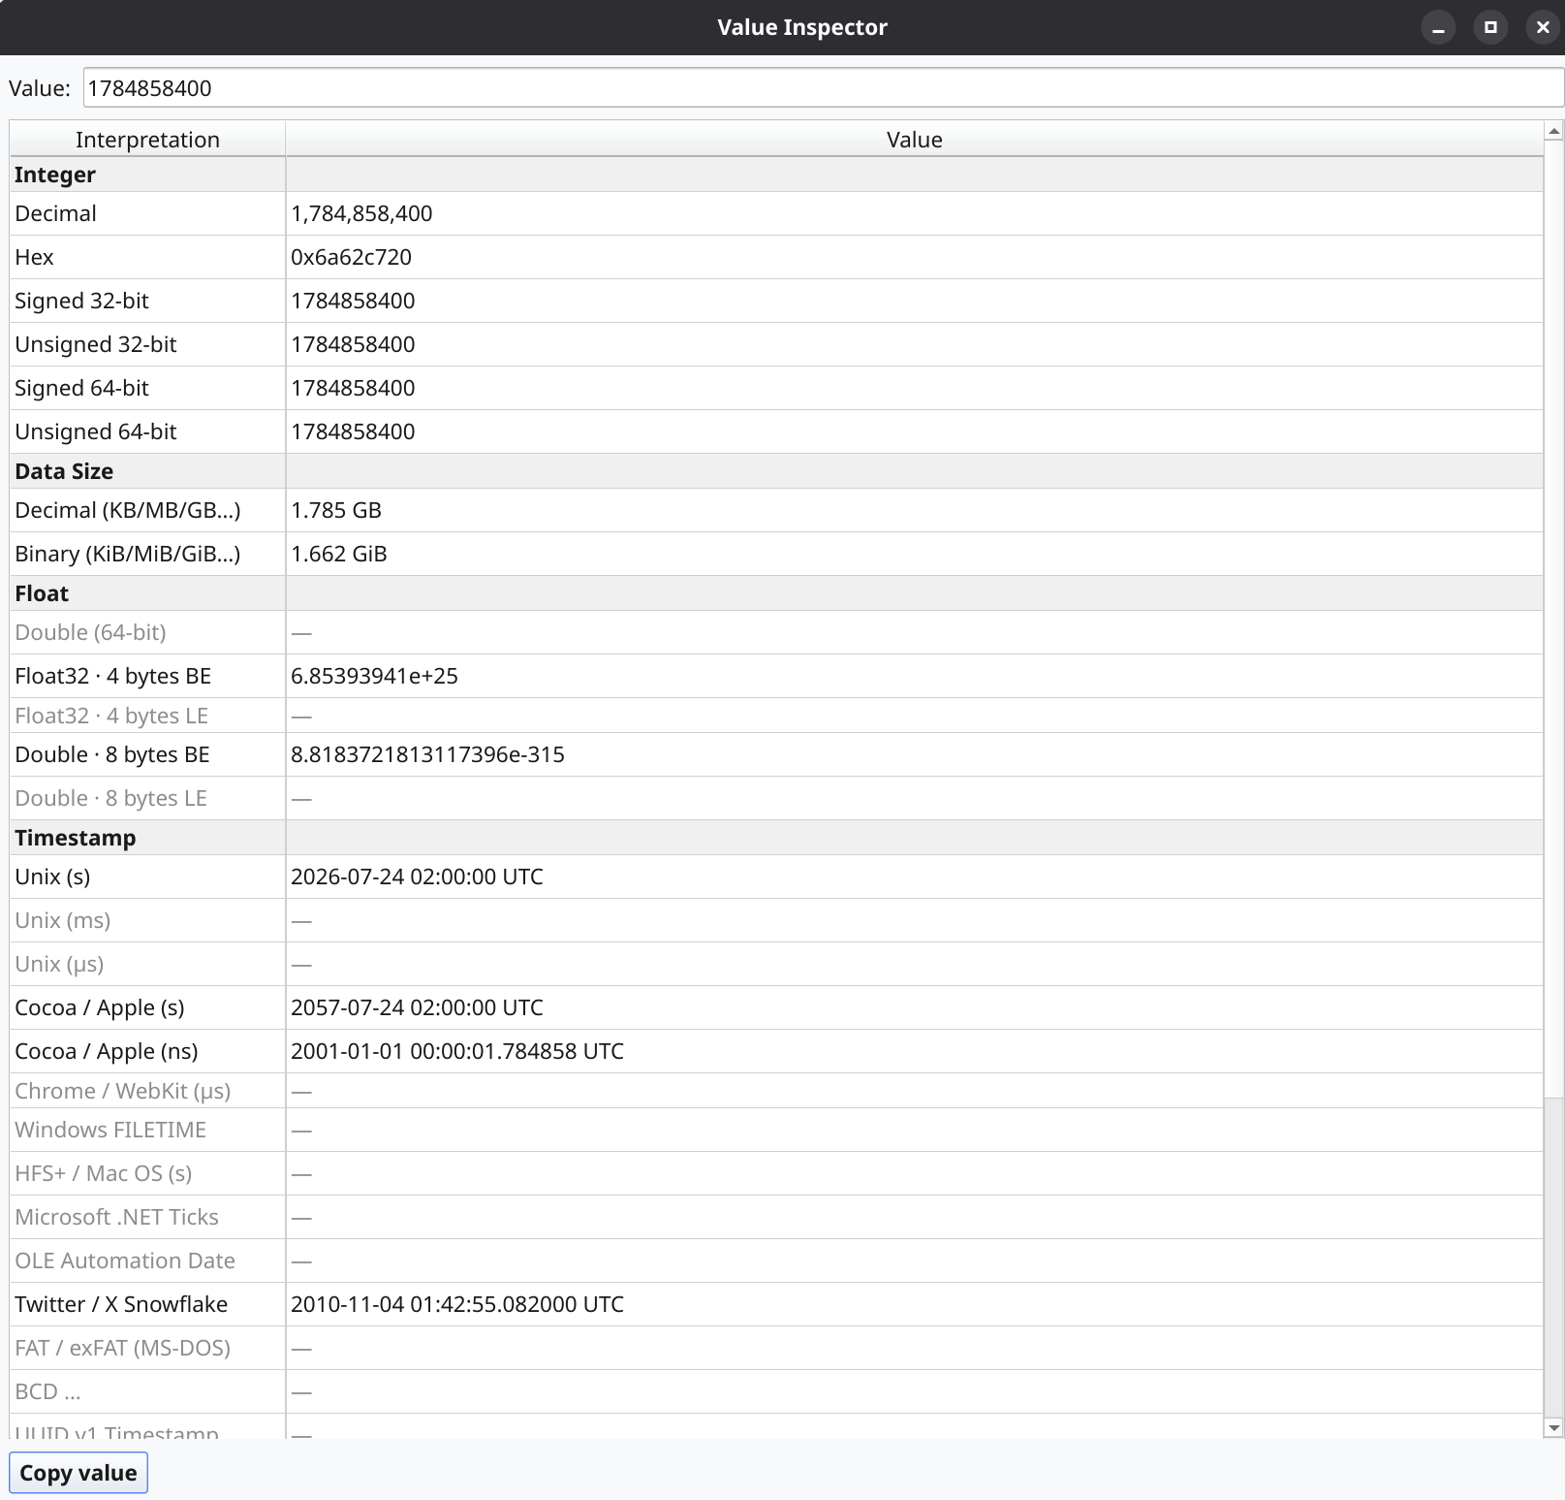This screenshot has height=1500, width=1565.
Task: Select the Unsigned 64-bit row
Action: point(776,431)
